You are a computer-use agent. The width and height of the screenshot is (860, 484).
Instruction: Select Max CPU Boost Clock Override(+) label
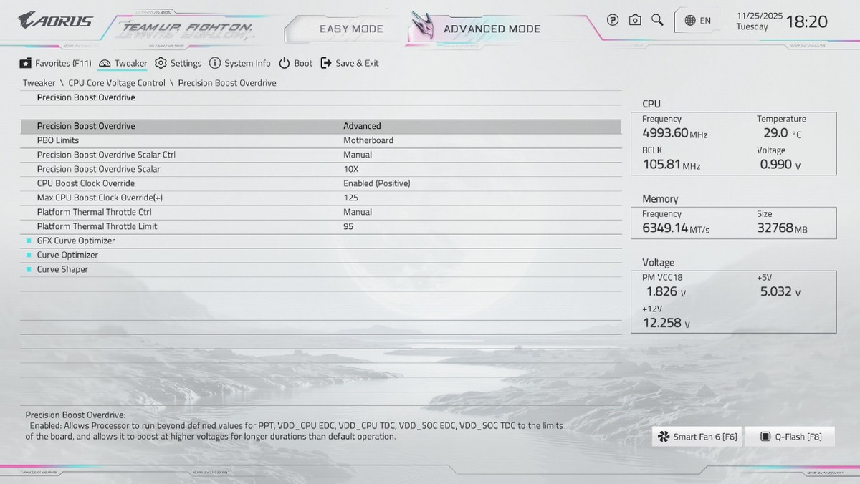point(100,198)
